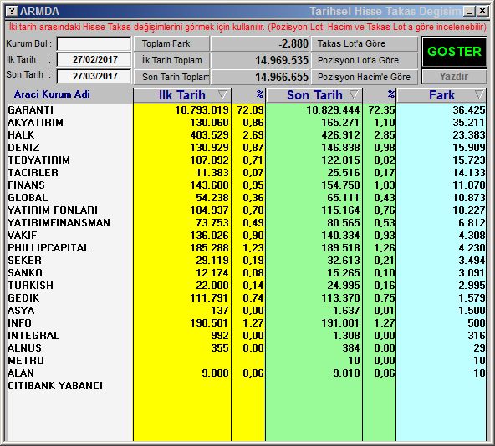
Task: Select Pozisyon Hacim'e Göre mode
Action: [x=364, y=77]
